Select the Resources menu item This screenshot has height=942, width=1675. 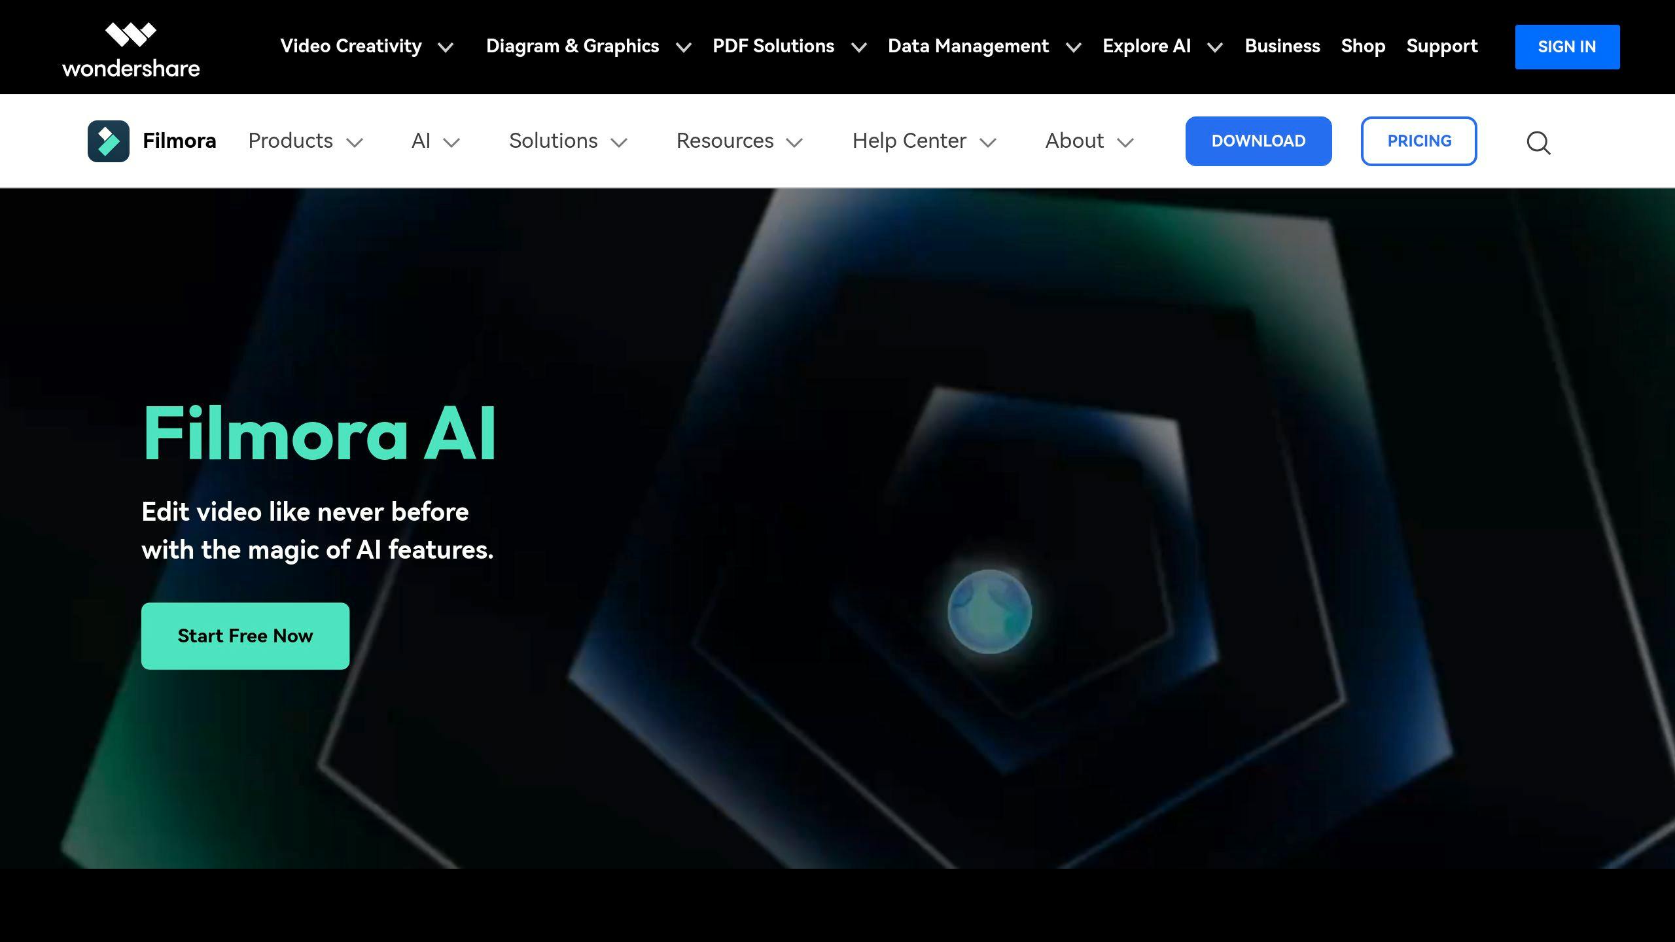[x=725, y=141]
